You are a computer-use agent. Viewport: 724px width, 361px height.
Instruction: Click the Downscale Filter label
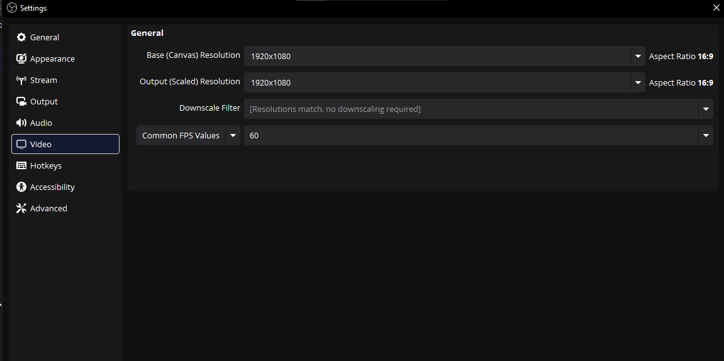click(x=209, y=108)
